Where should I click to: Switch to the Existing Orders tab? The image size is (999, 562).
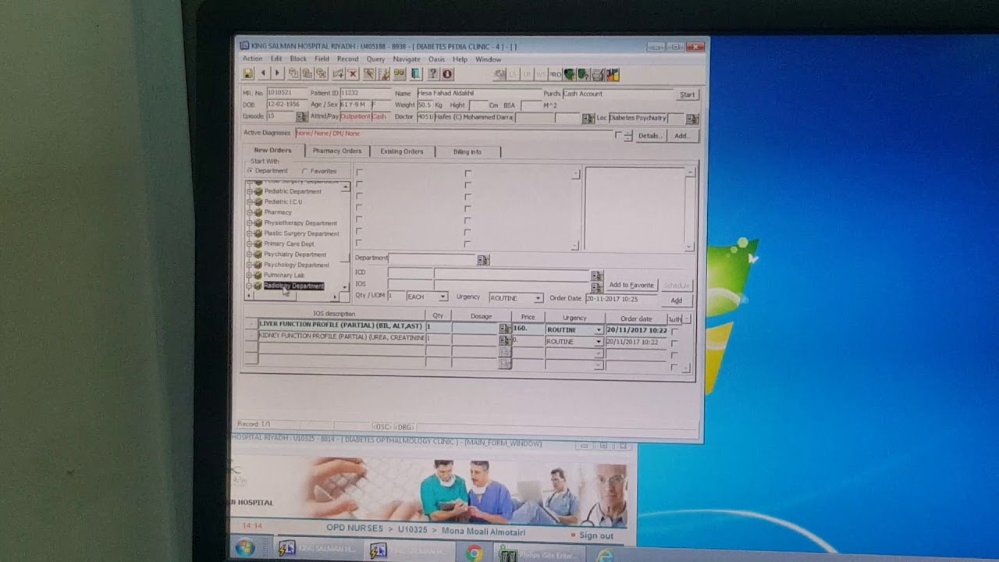tap(402, 151)
